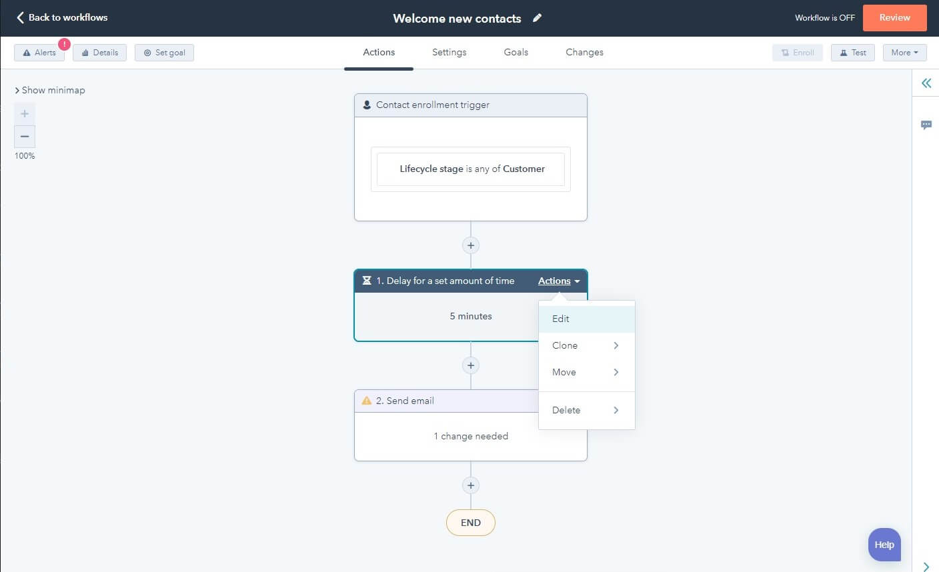View the workflow Details
The image size is (939, 572).
point(99,52)
